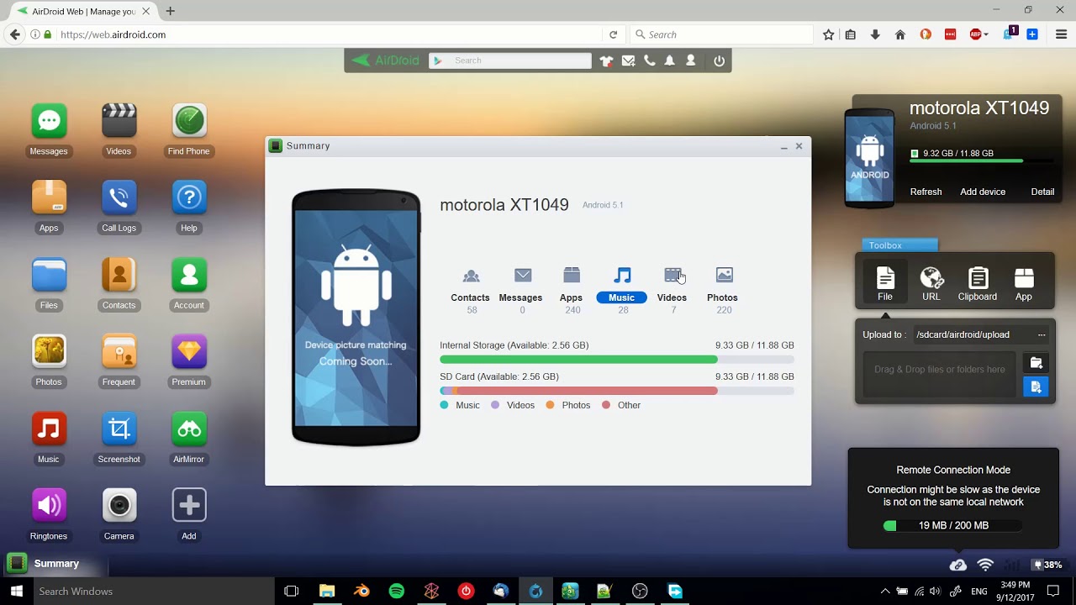
Task: Select Apps in Summary window
Action: tap(571, 290)
